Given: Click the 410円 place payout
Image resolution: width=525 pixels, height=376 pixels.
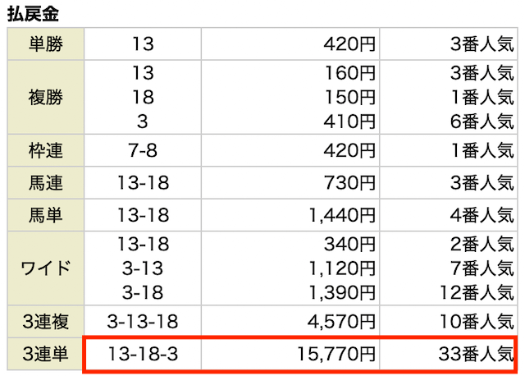Looking at the screenshot, I should point(349,122).
